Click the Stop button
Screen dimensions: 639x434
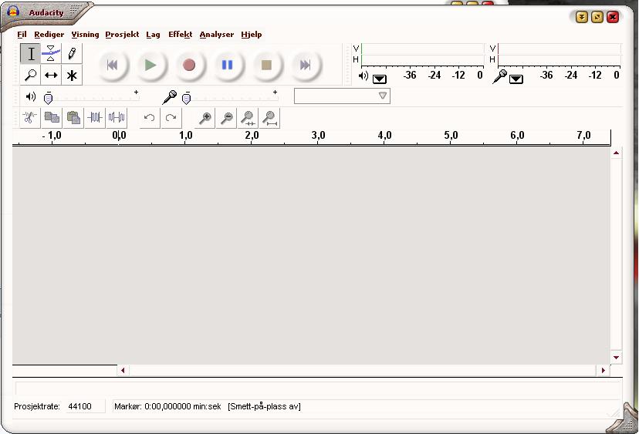266,65
